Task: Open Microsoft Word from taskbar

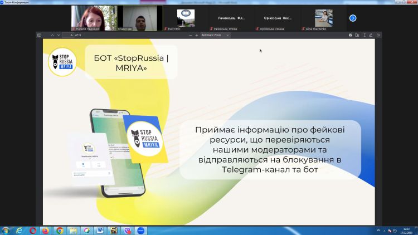Action: point(100,230)
